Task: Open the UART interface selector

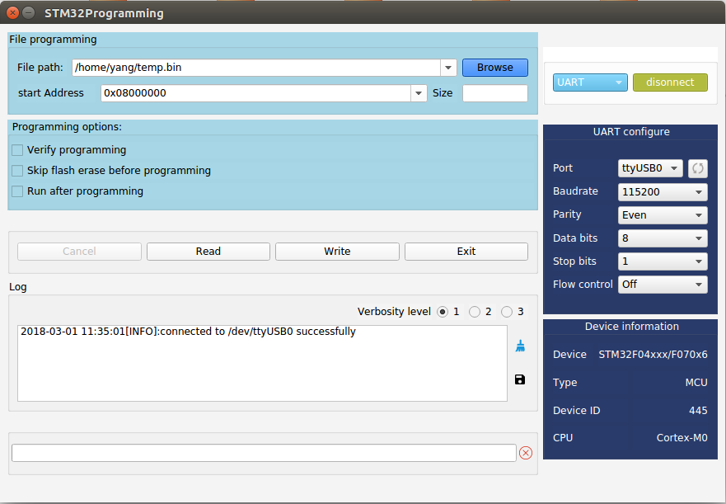Action: [x=590, y=82]
